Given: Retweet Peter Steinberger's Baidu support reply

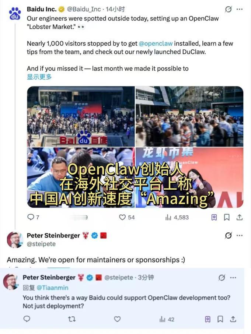Looking at the screenshot, I should (x=72, y=319).
